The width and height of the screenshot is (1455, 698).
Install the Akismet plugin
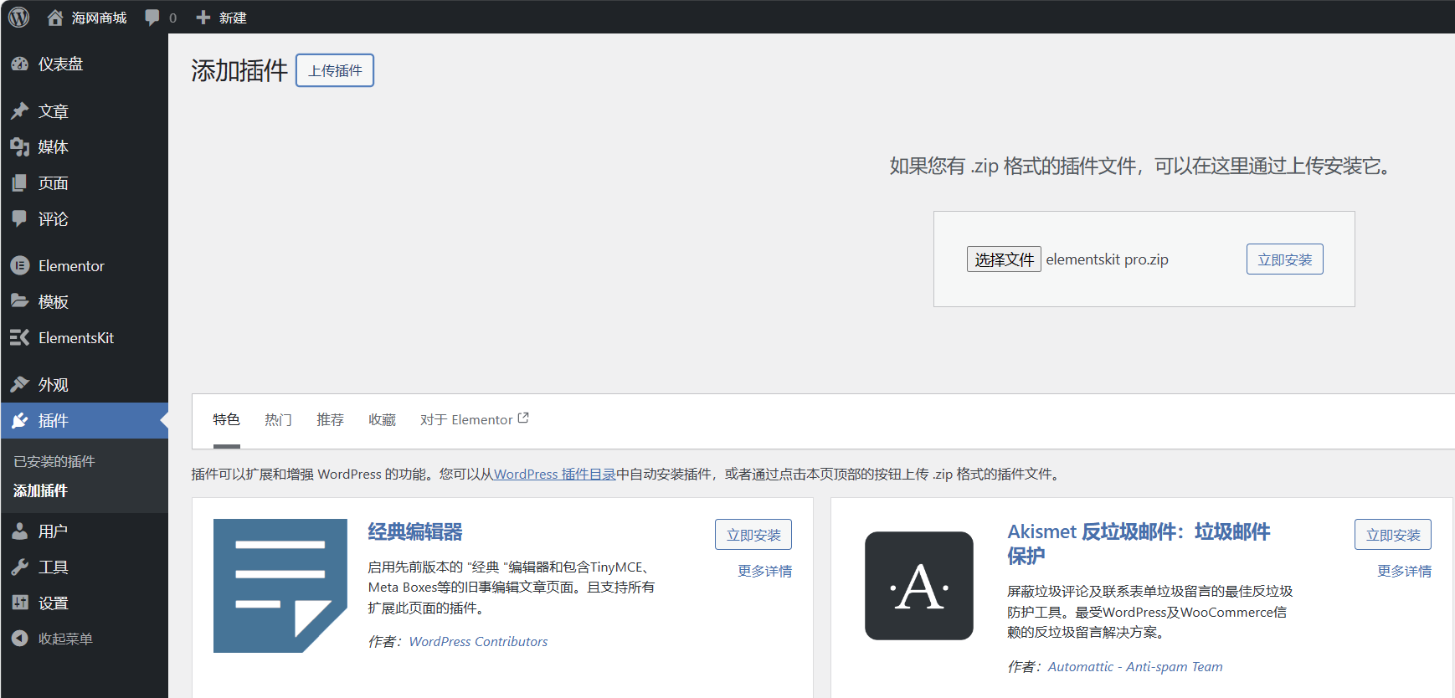[1393, 535]
